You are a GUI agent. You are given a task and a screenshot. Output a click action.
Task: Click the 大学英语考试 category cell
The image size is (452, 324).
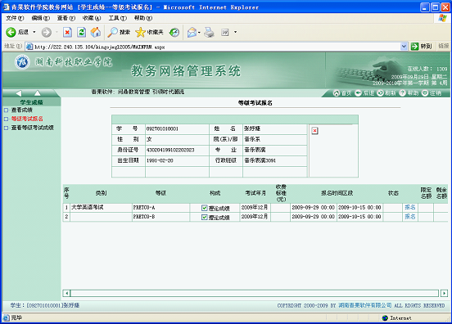(x=101, y=207)
